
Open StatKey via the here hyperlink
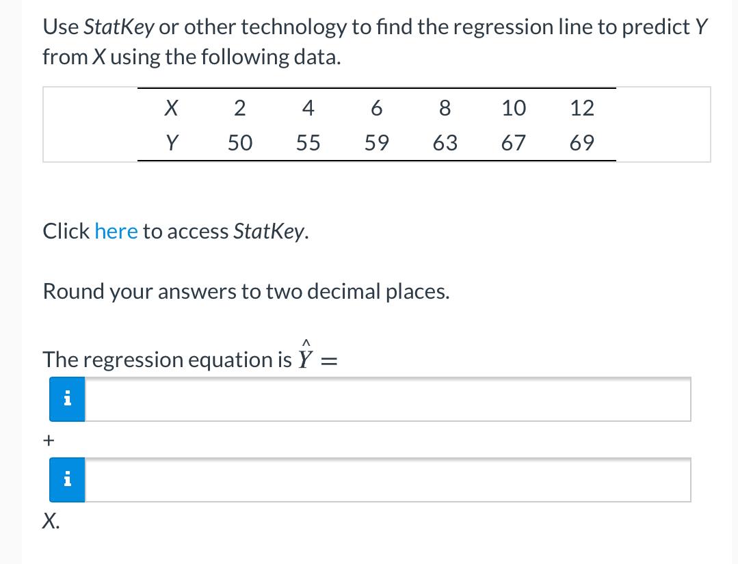point(116,231)
